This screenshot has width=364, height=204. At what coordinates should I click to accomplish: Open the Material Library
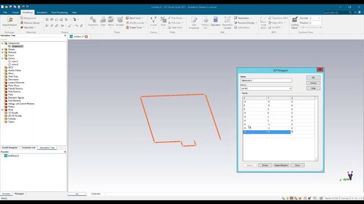click(32, 23)
